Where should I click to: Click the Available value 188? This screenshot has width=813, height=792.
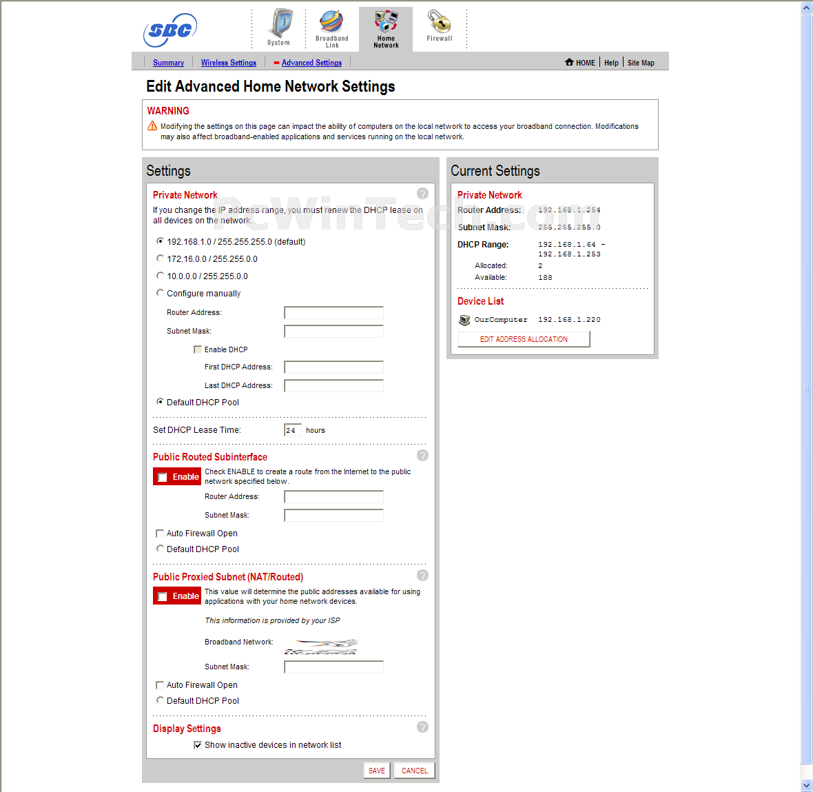point(545,278)
